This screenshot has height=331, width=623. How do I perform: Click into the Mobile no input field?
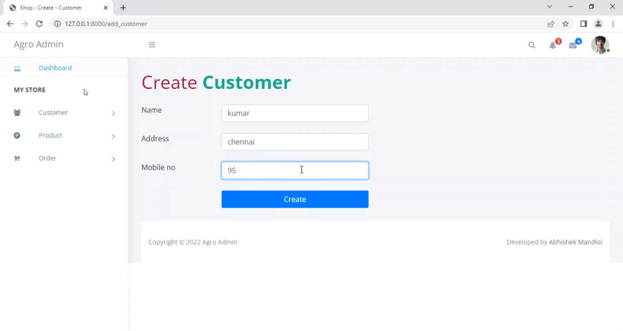click(295, 170)
